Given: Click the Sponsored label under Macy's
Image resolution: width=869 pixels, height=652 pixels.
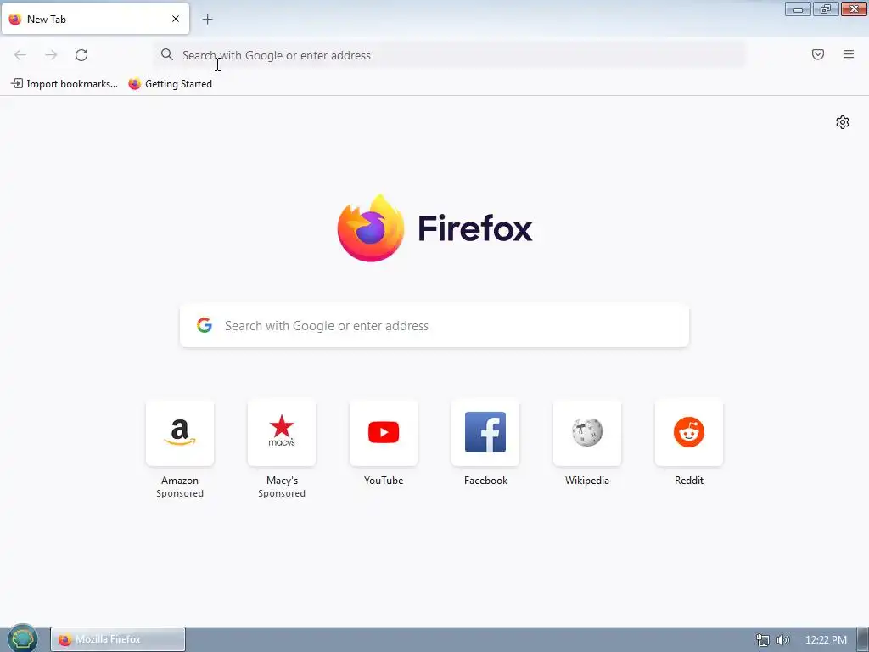Looking at the screenshot, I should (282, 493).
